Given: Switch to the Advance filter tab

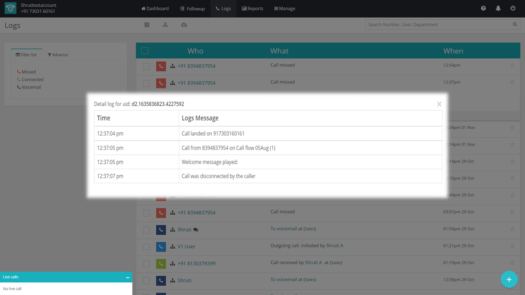Looking at the screenshot, I should pyautogui.click(x=58, y=55).
